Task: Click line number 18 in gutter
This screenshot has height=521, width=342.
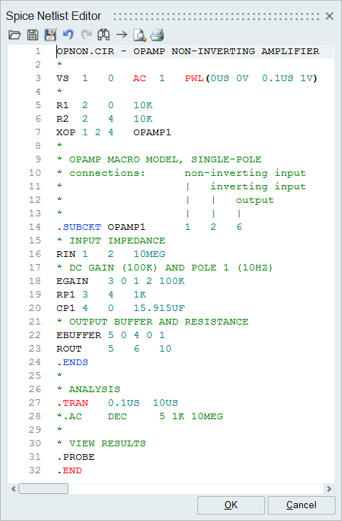Action: tap(35, 281)
